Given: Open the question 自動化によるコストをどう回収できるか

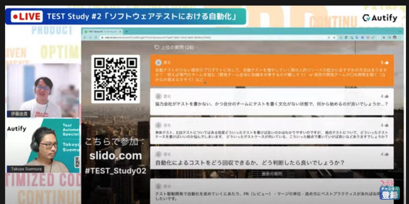Looking at the screenshot, I should point(272,158).
